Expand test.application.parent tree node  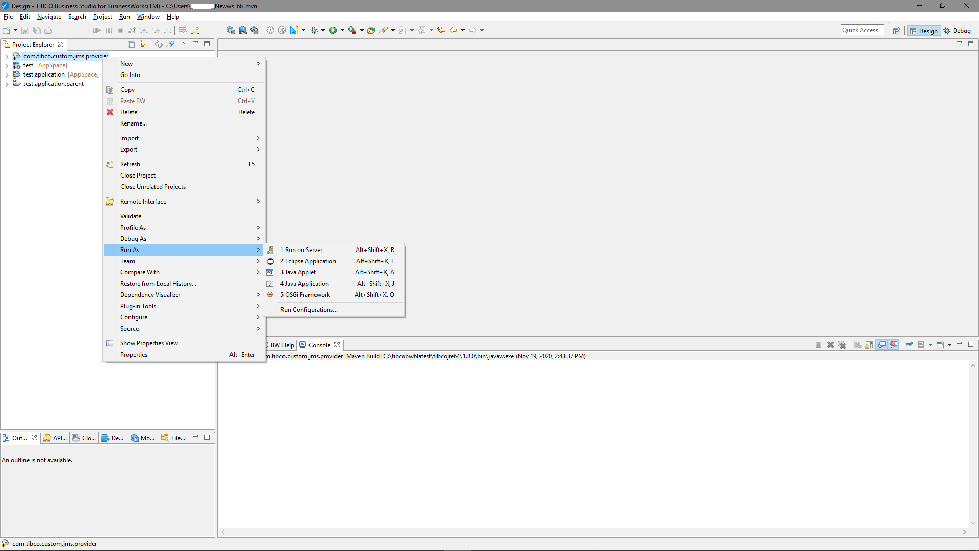(x=7, y=84)
